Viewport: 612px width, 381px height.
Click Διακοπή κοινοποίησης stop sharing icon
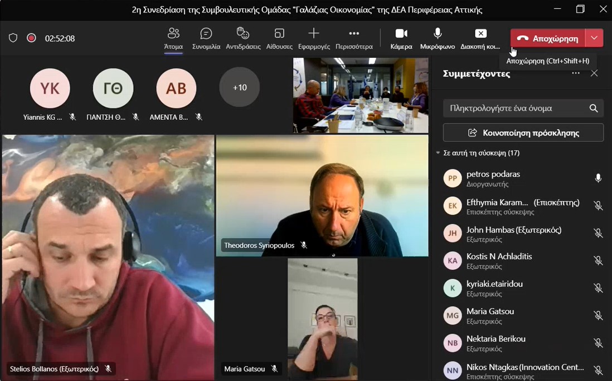(480, 34)
